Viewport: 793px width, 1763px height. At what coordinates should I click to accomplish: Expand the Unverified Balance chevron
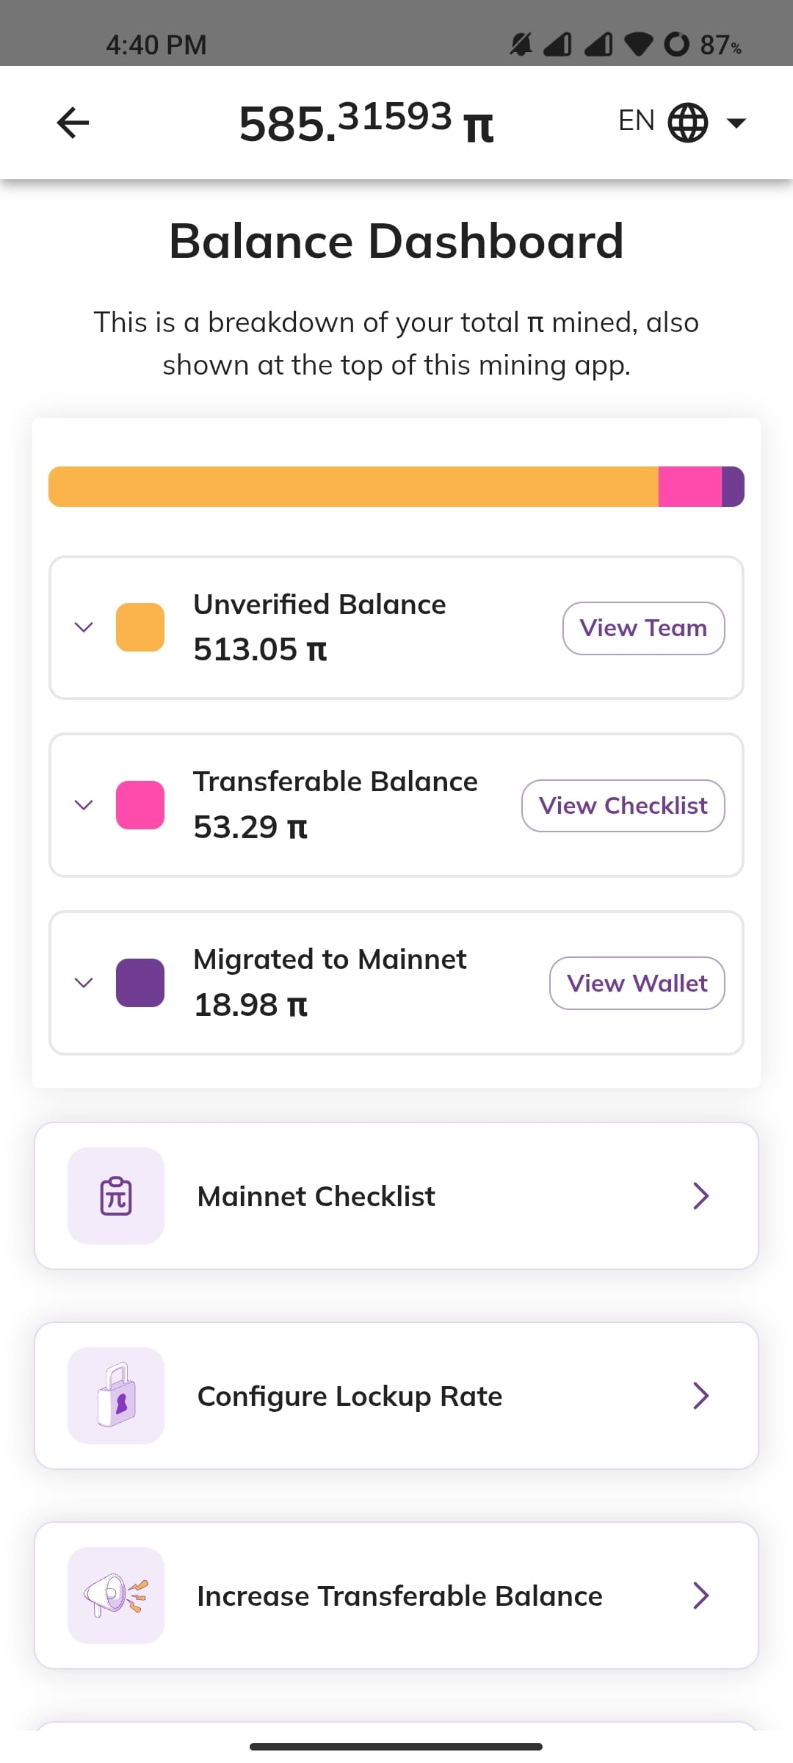84,627
